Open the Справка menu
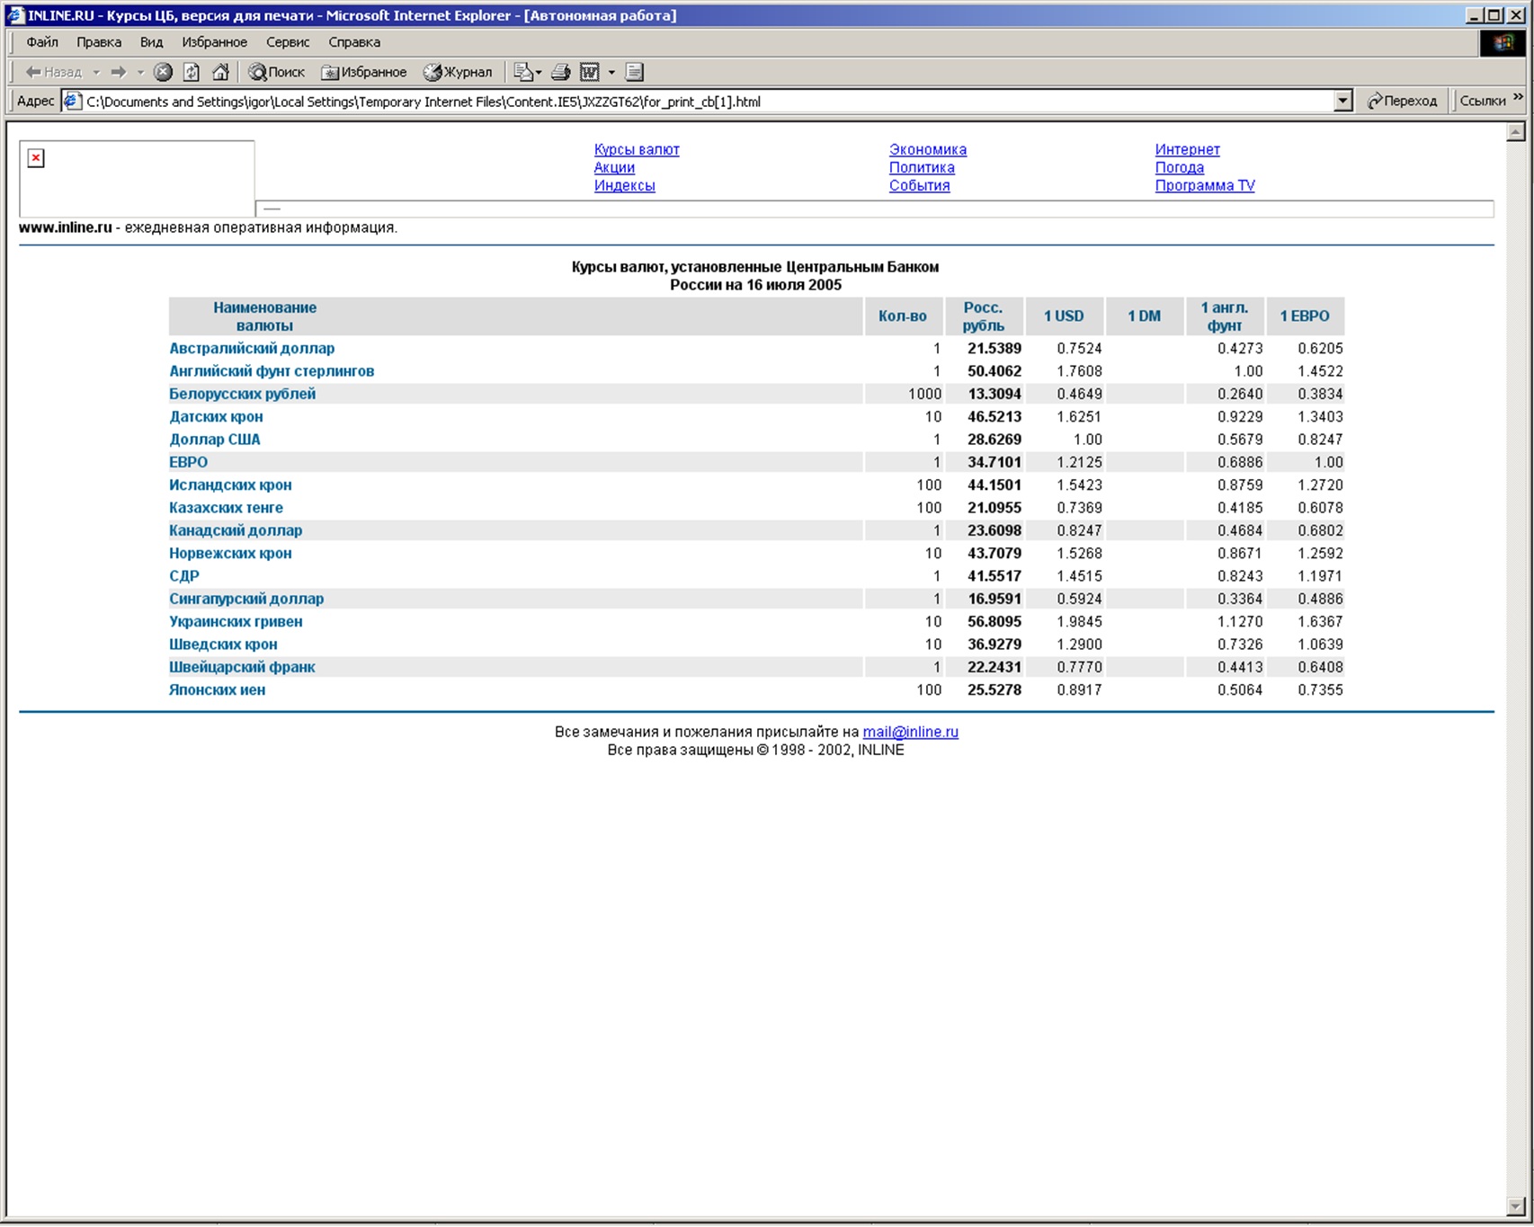This screenshot has height=1227, width=1534. [354, 42]
